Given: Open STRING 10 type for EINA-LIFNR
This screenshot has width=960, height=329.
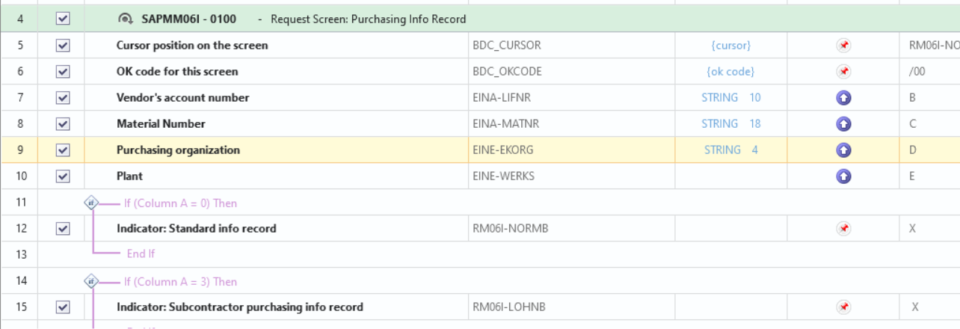Looking at the screenshot, I should 730,98.
